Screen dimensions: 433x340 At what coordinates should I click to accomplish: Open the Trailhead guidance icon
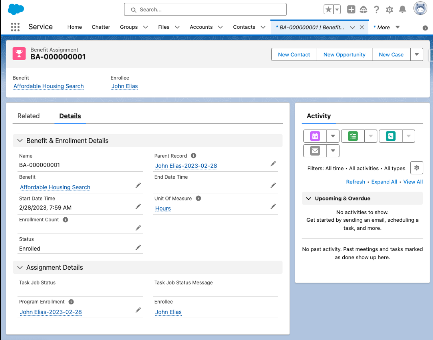pyautogui.click(x=364, y=9)
